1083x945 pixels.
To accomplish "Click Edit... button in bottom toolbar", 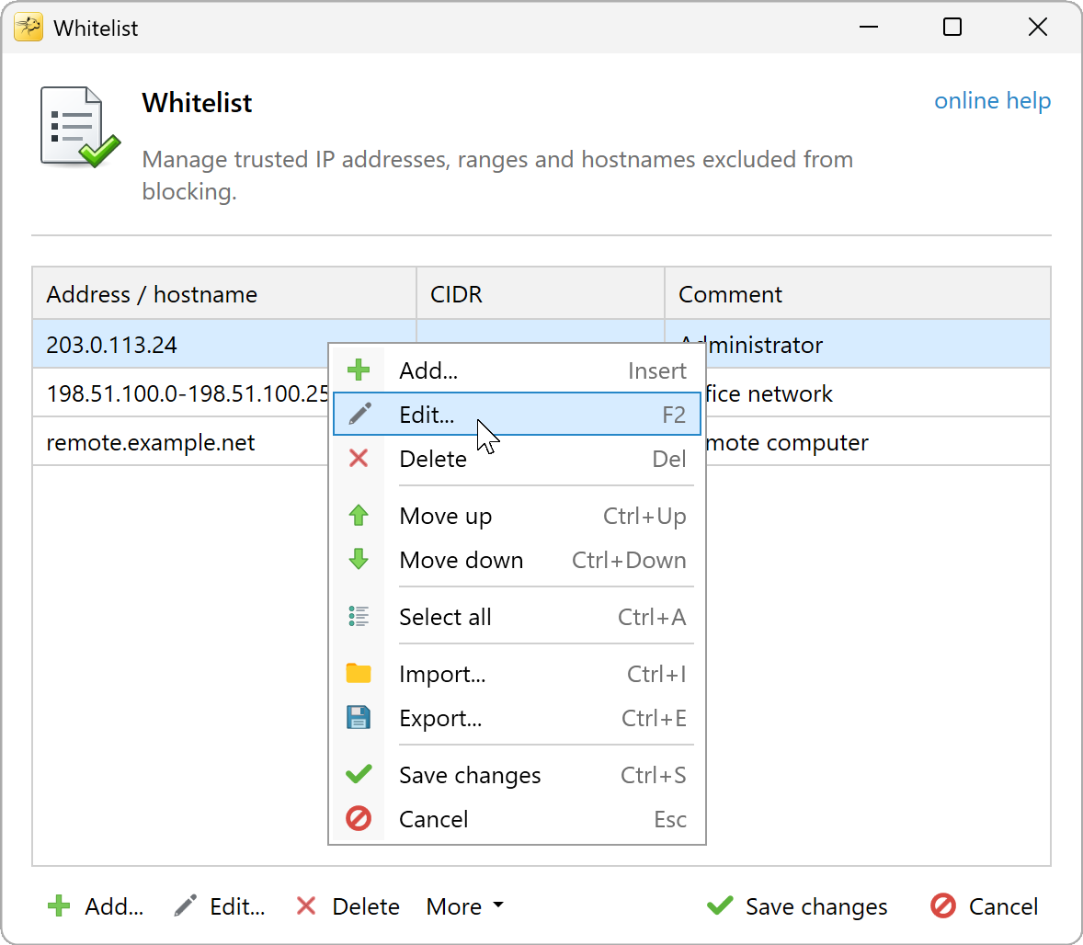I will (220, 905).
